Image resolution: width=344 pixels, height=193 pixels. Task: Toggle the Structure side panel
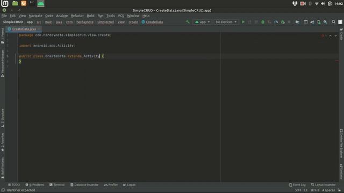tap(2, 118)
